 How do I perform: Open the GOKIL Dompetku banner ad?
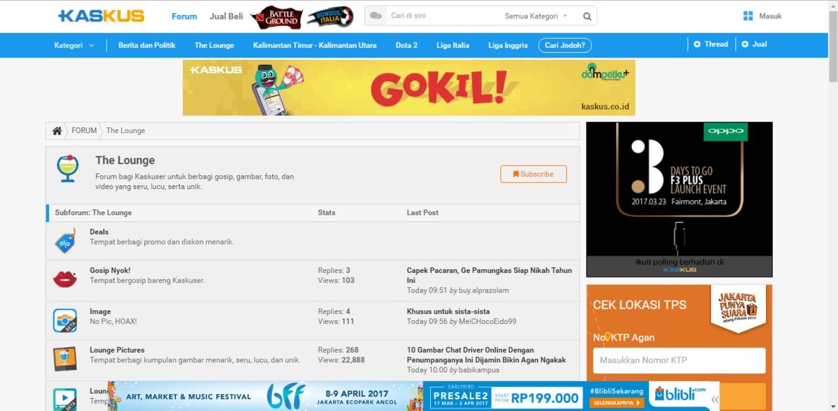coord(409,88)
